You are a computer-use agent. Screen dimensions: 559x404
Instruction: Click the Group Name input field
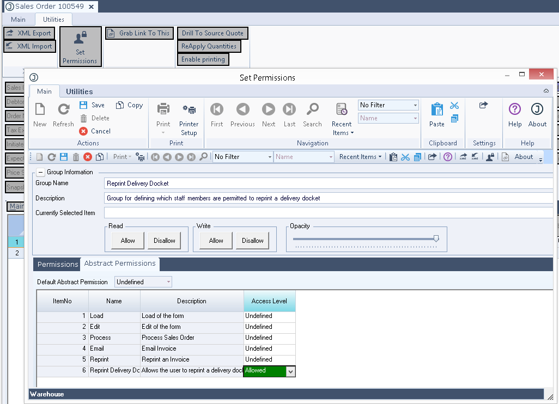coord(327,183)
